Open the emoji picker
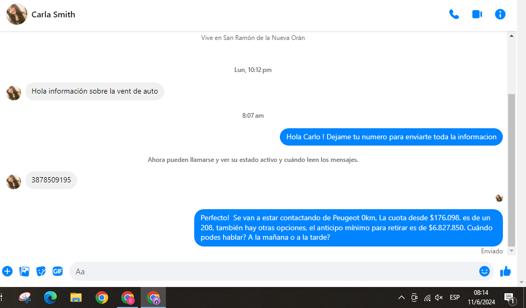Image resolution: width=526 pixels, height=308 pixels. 484,271
